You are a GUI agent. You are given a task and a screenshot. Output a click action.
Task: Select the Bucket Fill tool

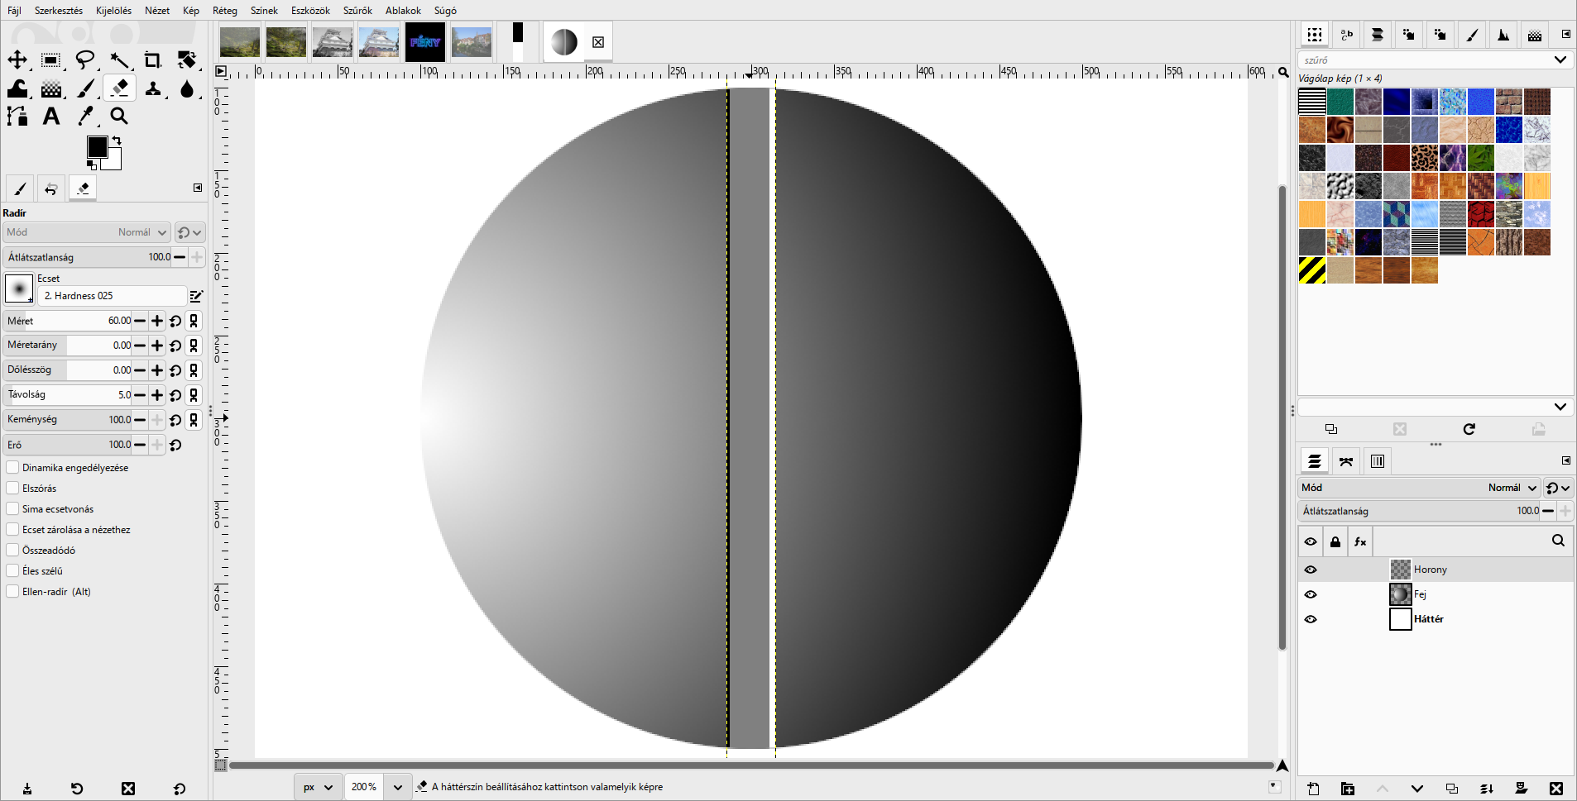pyautogui.click(x=17, y=88)
